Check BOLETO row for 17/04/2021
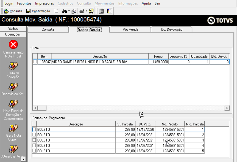The image size is (237, 162). coord(34,151)
